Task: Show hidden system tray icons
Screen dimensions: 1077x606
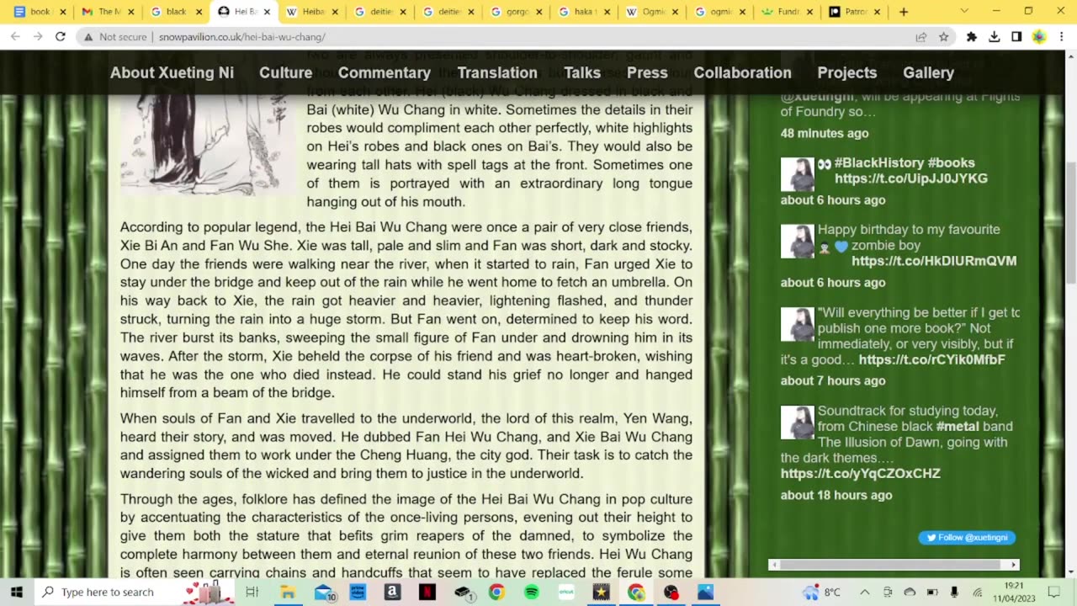Action: coord(865,592)
